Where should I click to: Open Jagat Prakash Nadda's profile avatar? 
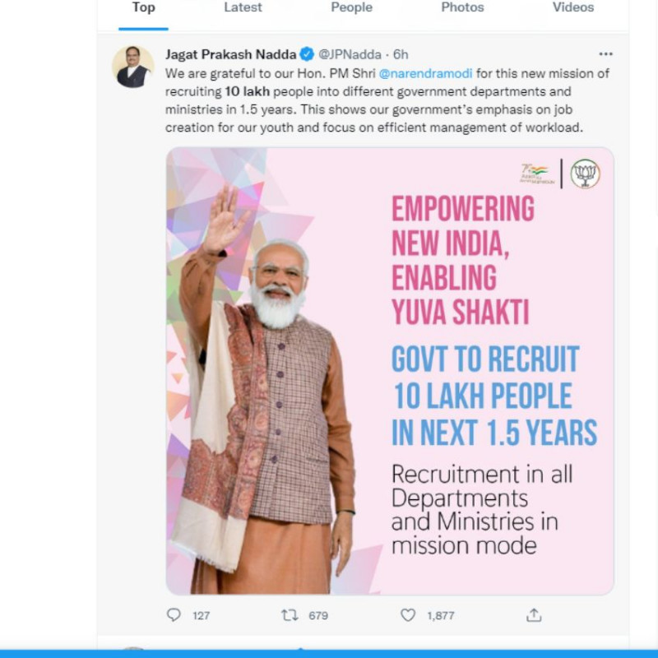tap(132, 67)
